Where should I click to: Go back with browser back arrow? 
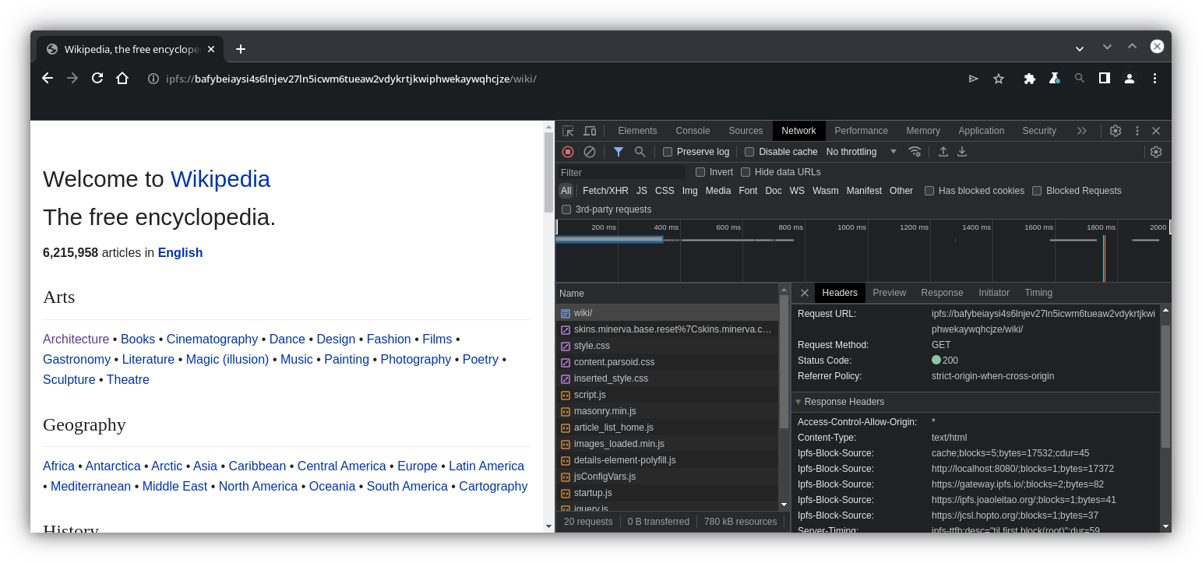coord(48,78)
